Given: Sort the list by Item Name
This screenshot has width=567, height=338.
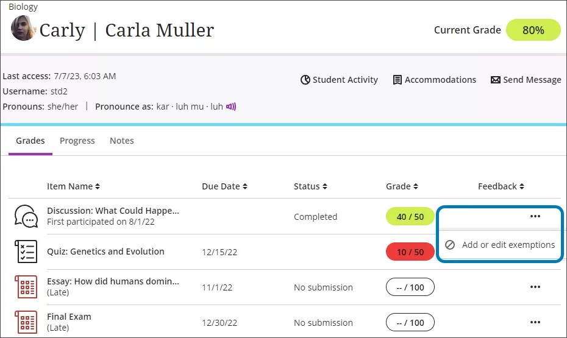Looking at the screenshot, I should coord(73,186).
